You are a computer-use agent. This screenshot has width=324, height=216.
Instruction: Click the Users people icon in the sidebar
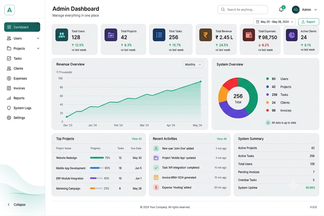9,38
